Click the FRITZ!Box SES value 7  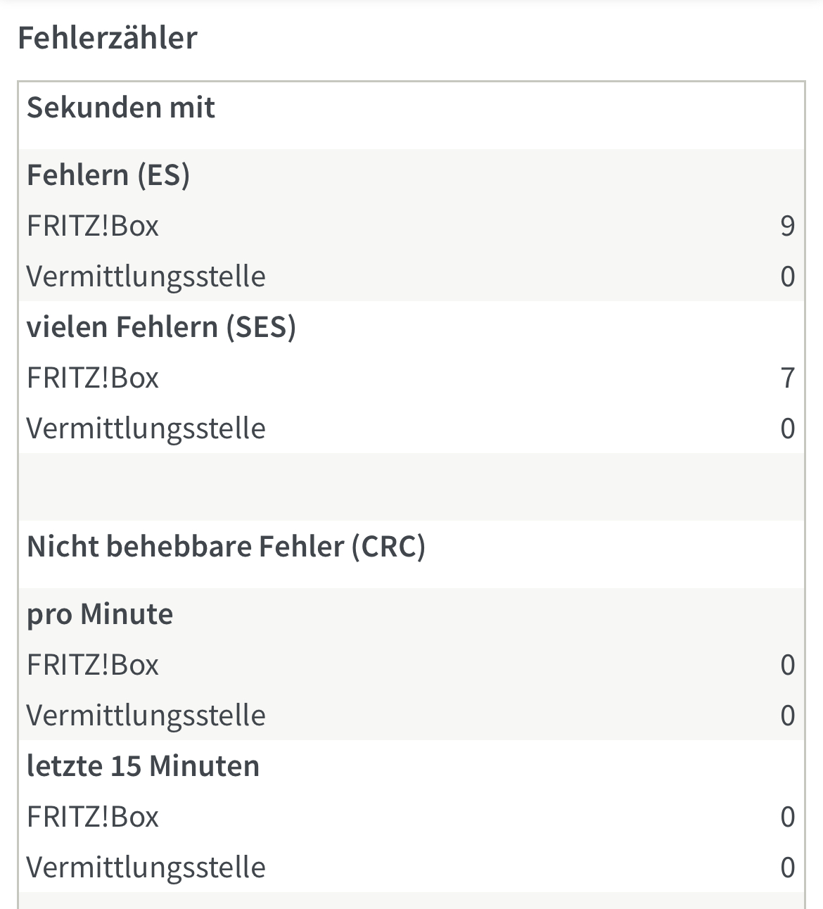[x=787, y=378]
